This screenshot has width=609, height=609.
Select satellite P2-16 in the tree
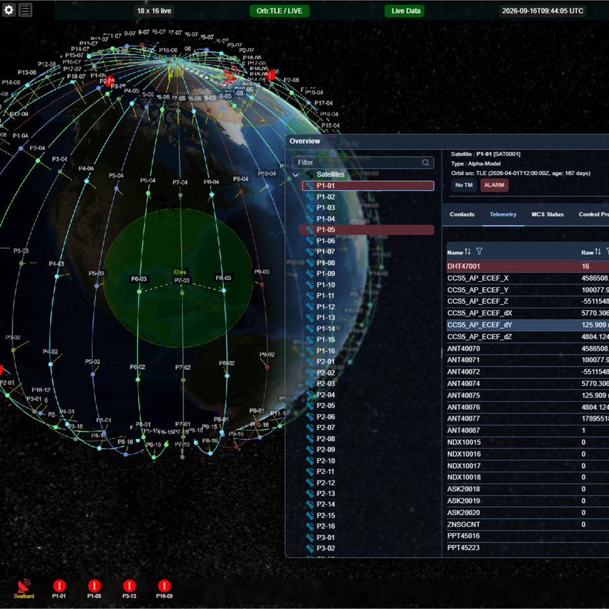pyautogui.click(x=325, y=527)
